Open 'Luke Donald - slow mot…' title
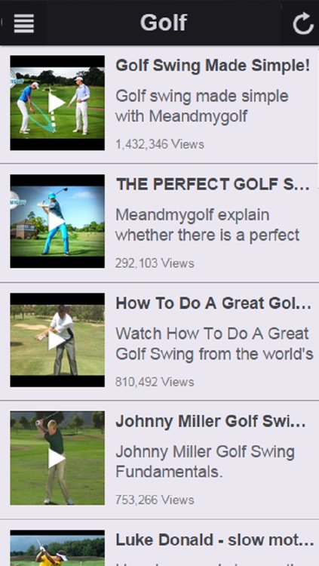Viewport: 319px width, 566px height. tap(215, 540)
